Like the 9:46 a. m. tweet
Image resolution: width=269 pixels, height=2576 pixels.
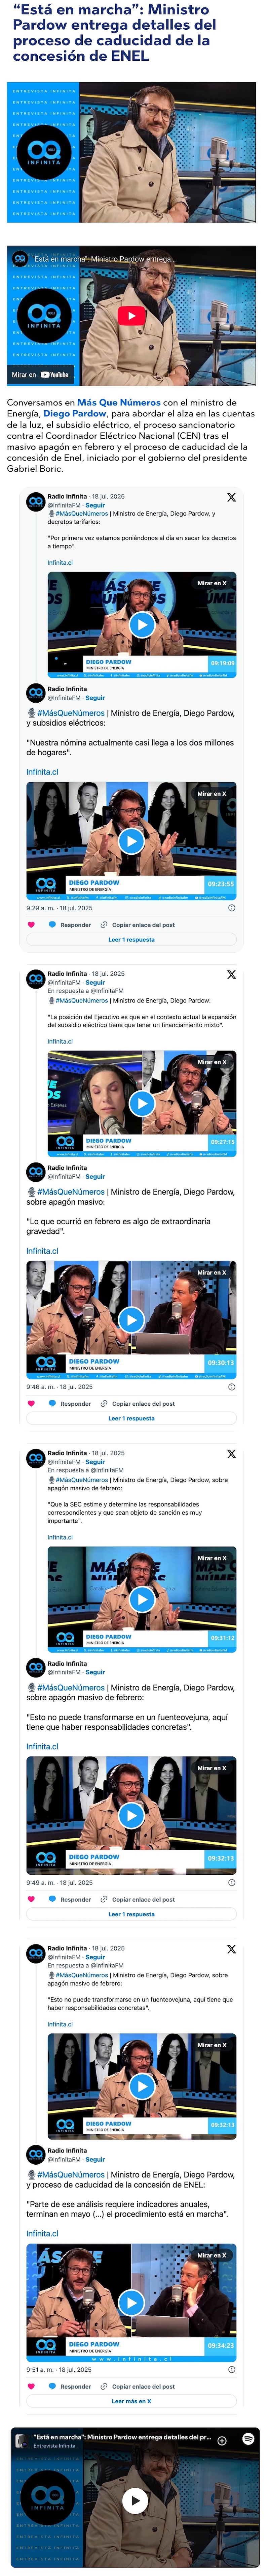tap(31, 1404)
